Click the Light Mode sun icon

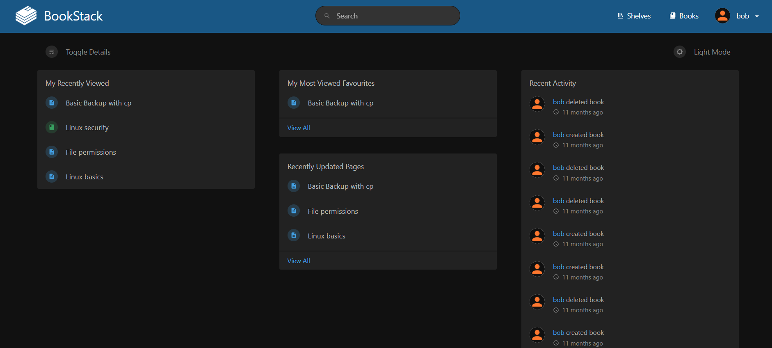[x=680, y=52]
